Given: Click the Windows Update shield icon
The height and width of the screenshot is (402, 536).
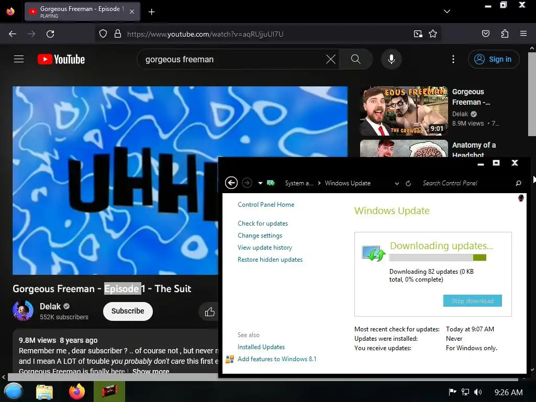Looking at the screenshot, I should point(374,253).
